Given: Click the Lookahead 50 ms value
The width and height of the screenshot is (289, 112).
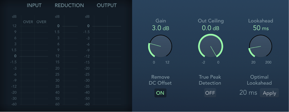Looking at the screenshot, I should click(x=261, y=28).
